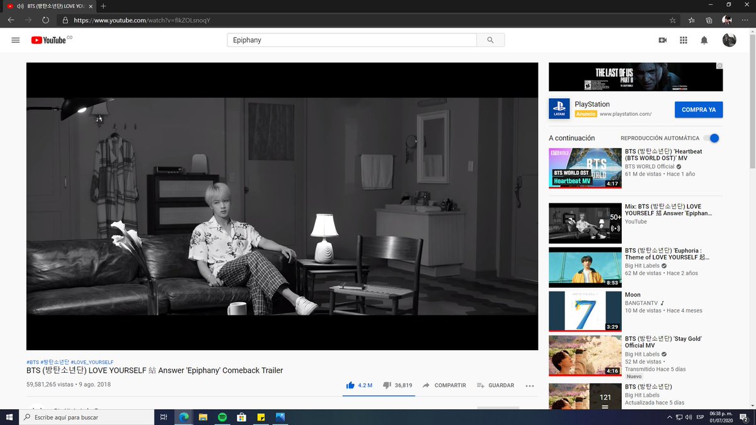Click the #BTS hashtag

33,362
